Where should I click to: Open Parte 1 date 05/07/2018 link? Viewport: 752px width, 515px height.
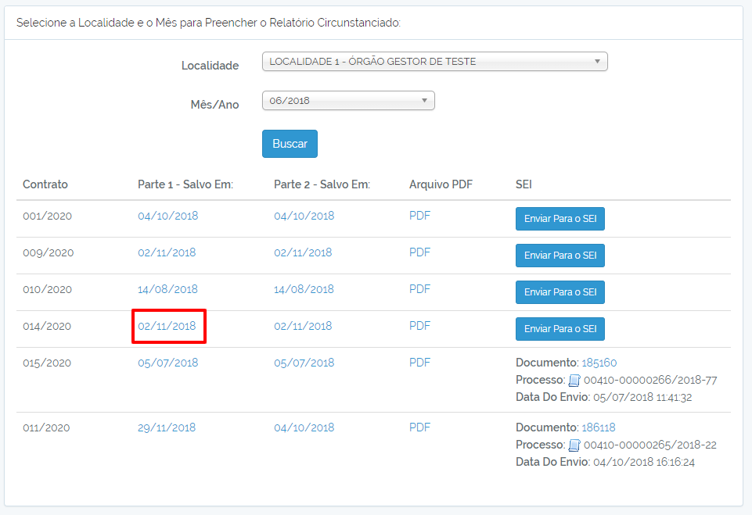click(x=168, y=363)
